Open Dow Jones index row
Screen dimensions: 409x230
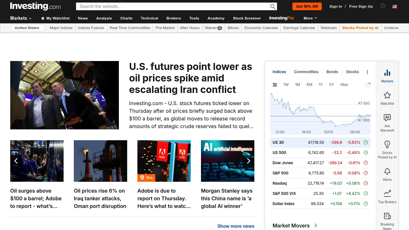pos(320,163)
